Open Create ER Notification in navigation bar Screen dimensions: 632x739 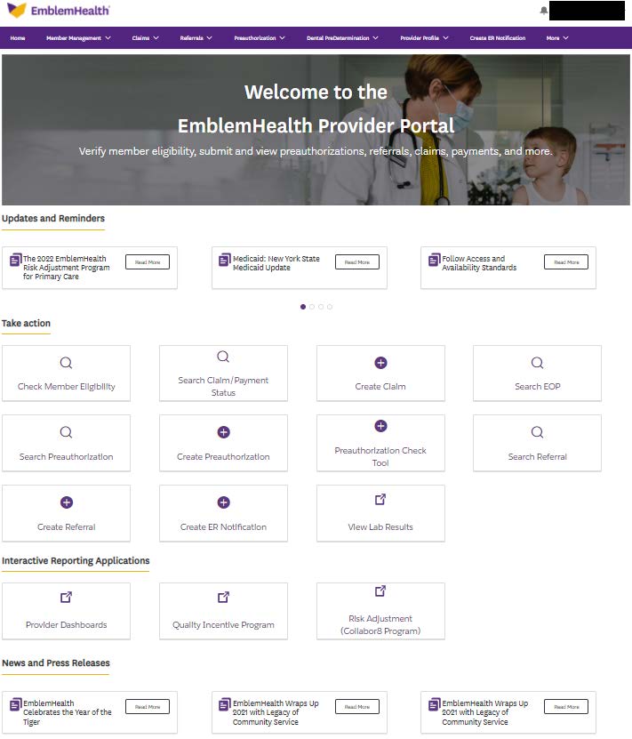pos(497,38)
